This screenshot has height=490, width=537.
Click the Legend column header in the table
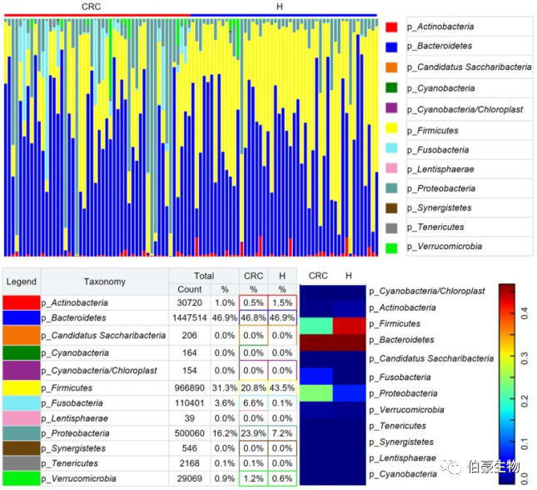point(22,282)
